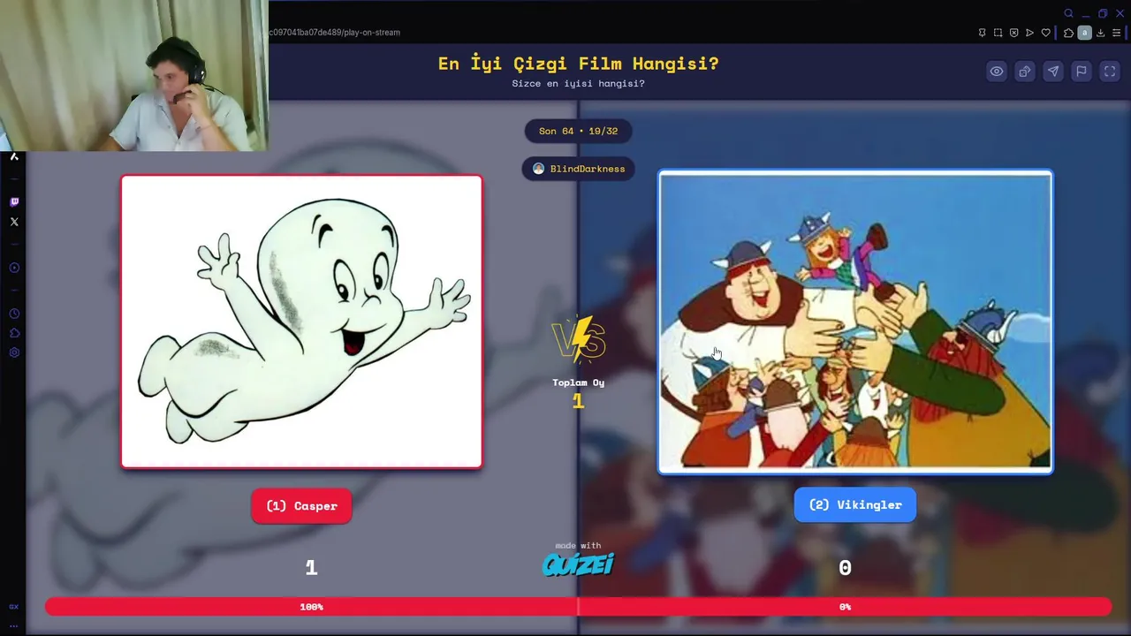
Task: Click the play arrow icon in address bar
Action: click(1029, 33)
